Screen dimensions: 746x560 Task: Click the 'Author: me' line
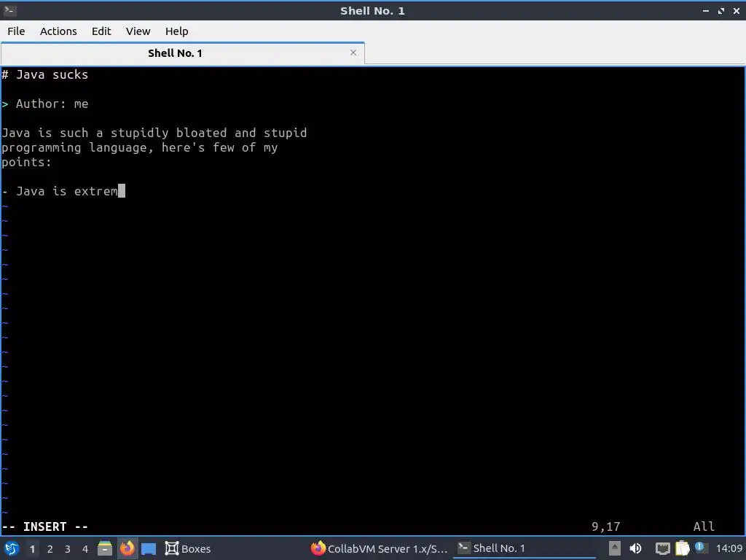coord(44,104)
